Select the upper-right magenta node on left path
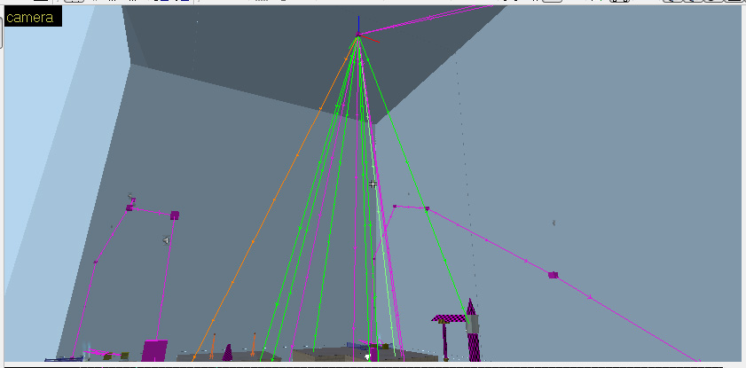Screen dimensions: 746x368 [175, 215]
